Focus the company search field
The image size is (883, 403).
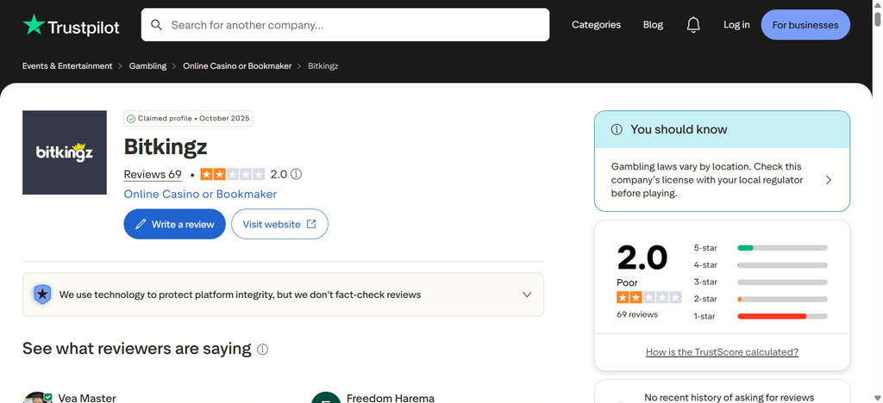tap(345, 25)
